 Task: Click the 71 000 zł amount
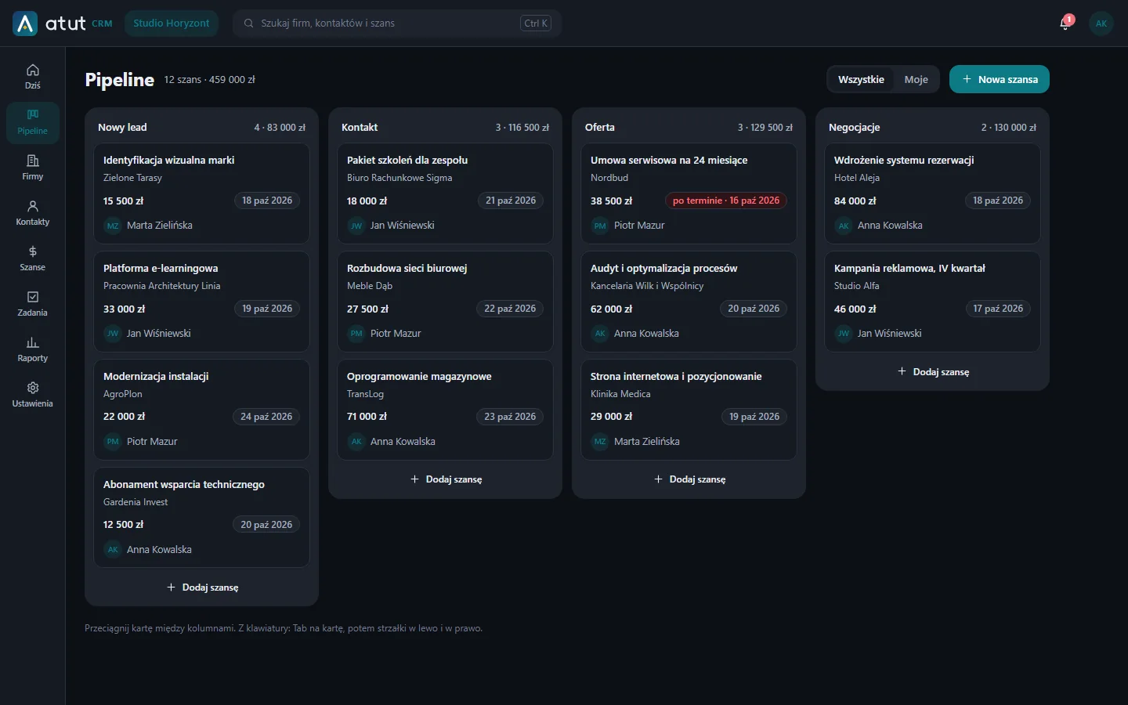tap(367, 417)
